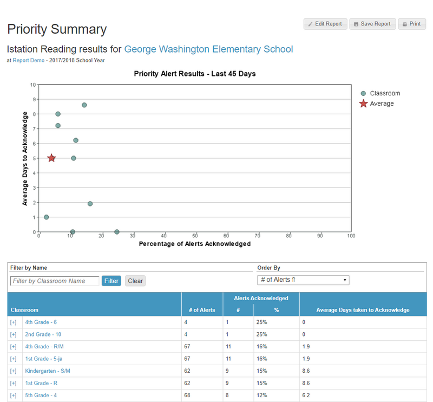Open George Washington Elementary School link
Screen dimensions: 433x402
[x=208, y=49]
